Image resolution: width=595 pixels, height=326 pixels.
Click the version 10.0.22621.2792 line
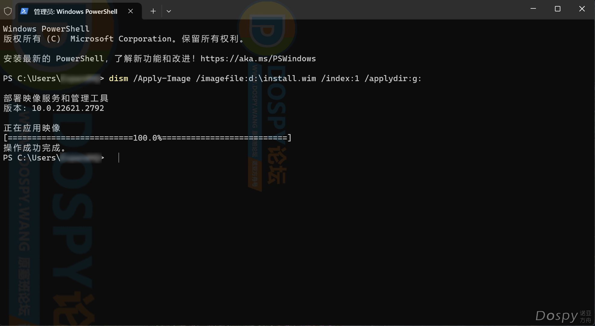click(54, 108)
